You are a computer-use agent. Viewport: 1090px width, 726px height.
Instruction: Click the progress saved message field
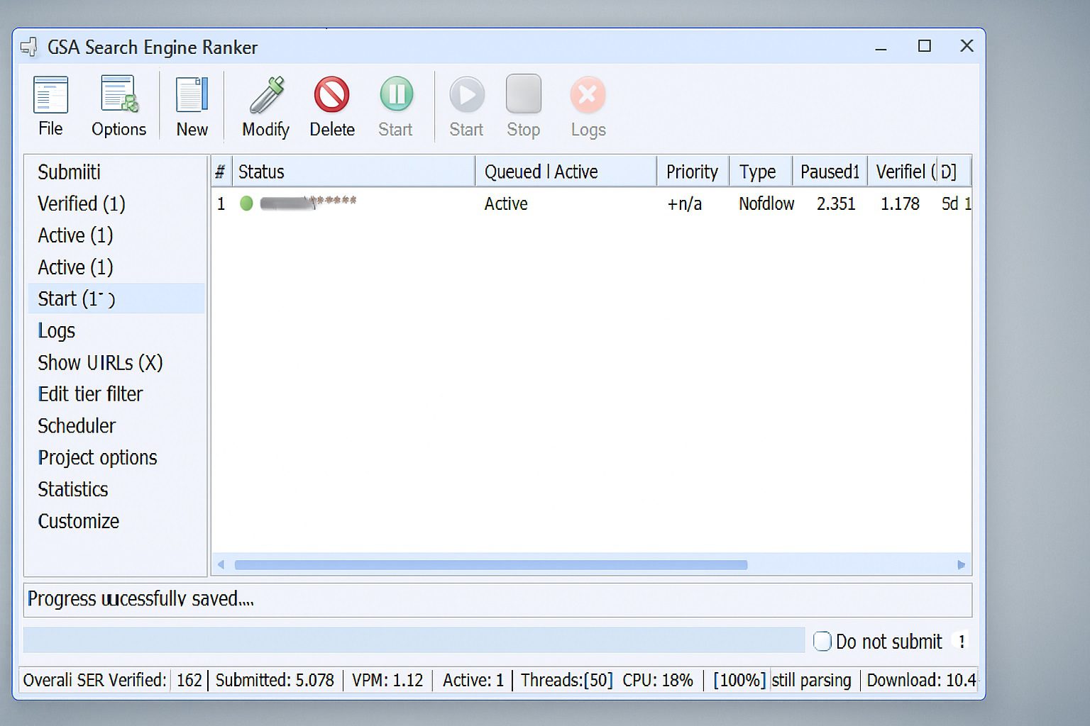497,600
